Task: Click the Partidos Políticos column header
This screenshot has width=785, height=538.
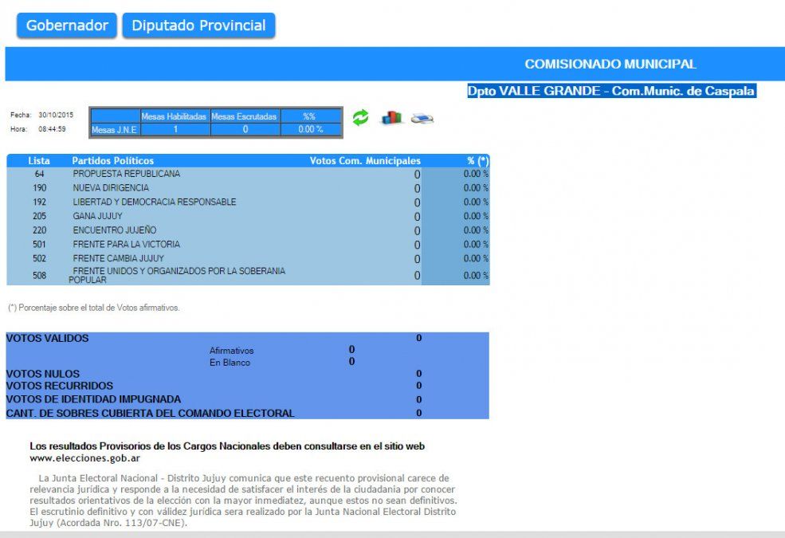Action: tap(112, 161)
